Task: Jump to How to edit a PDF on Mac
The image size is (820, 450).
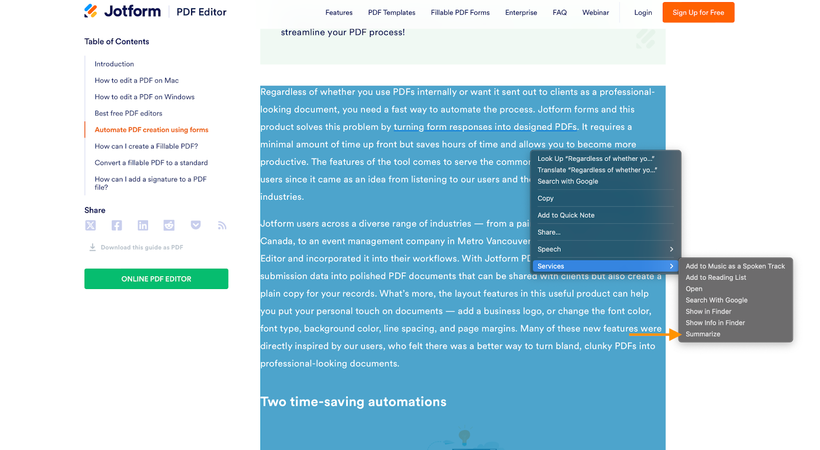Action: click(x=137, y=80)
